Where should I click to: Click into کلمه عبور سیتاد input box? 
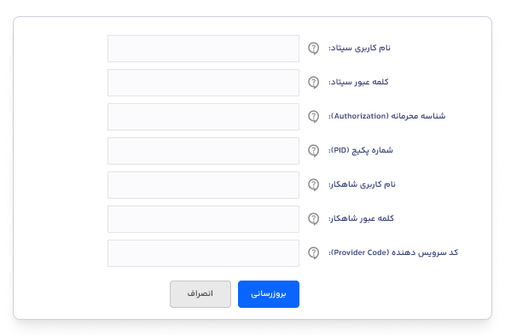[x=203, y=83]
